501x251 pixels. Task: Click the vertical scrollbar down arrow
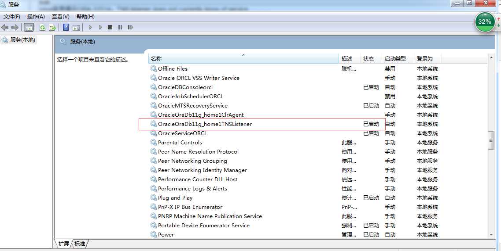tap(491, 235)
